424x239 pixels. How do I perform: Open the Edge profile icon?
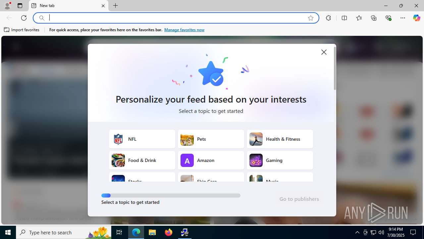[x=7, y=6]
